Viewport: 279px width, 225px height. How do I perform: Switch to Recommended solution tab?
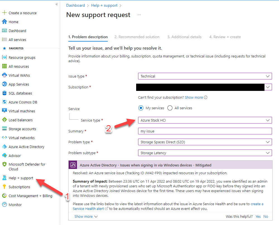tap(137, 37)
